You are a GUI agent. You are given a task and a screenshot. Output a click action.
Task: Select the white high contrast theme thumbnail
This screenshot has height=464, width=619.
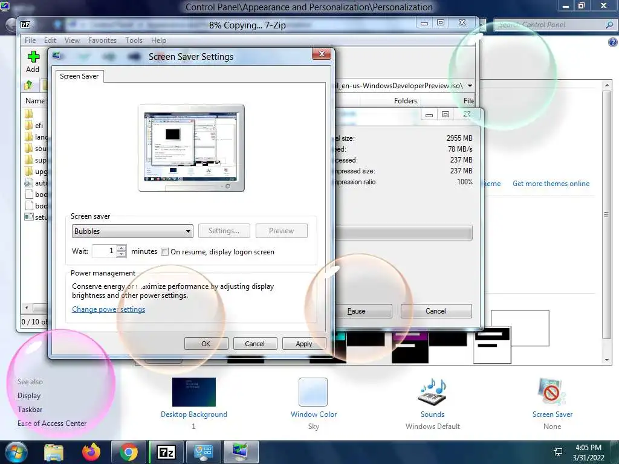(492, 345)
